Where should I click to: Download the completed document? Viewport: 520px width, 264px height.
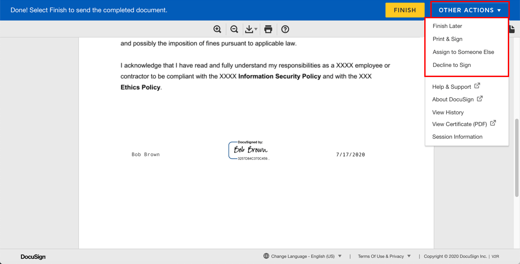coord(249,29)
